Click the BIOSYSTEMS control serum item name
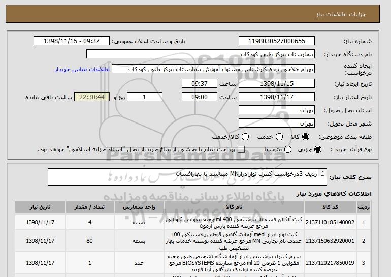This screenshot has width=391, height=277. pyautogui.click(x=234, y=263)
